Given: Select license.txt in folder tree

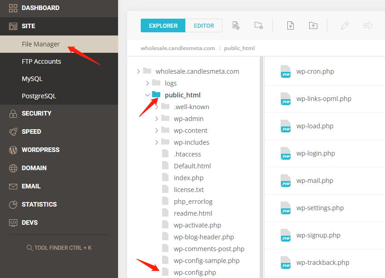Looking at the screenshot, I should click(x=188, y=190).
